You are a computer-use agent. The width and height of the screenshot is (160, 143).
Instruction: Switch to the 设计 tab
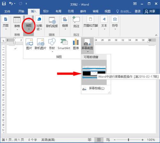pos(46,11)
